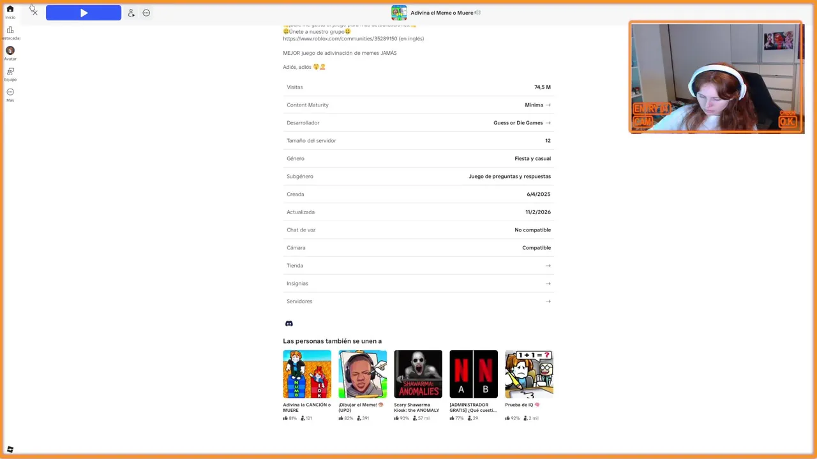The height and width of the screenshot is (459, 817).
Task: Close the game details page
Action: tap(34, 12)
